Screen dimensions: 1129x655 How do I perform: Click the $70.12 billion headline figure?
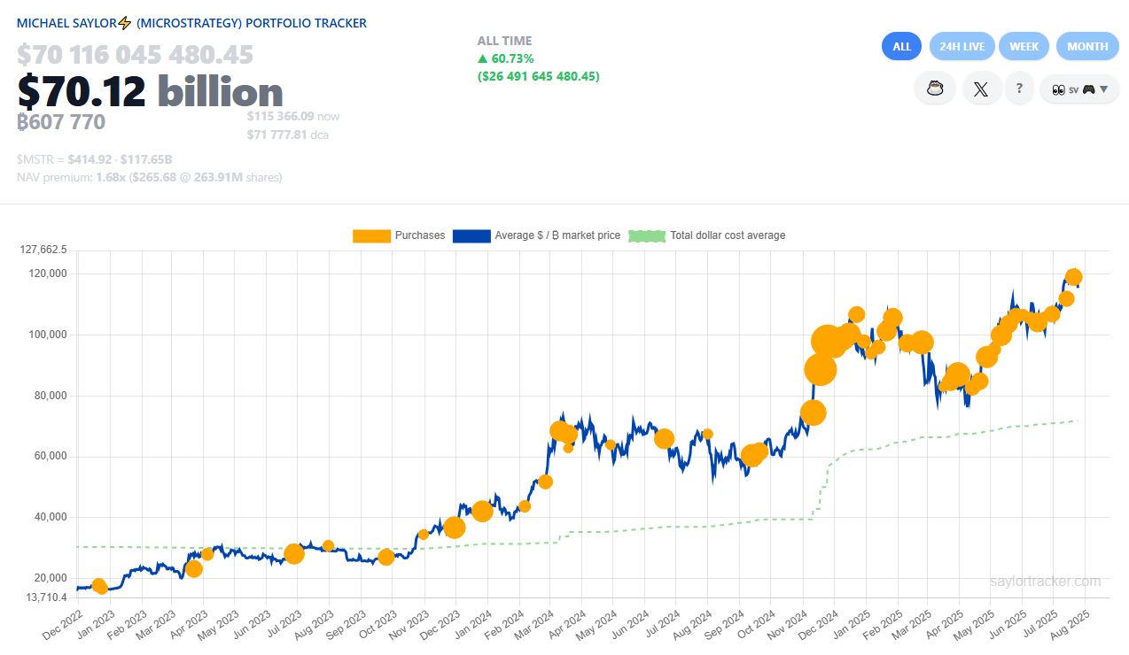(x=150, y=92)
